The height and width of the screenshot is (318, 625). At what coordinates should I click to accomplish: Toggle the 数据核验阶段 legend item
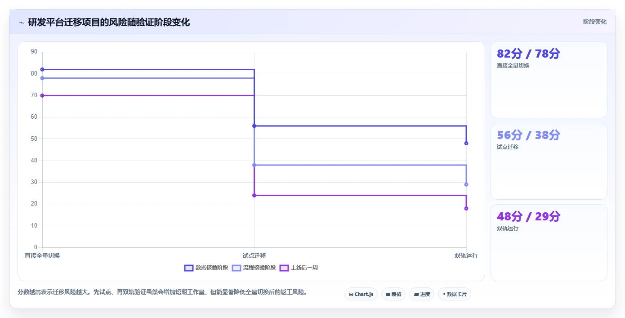point(206,268)
